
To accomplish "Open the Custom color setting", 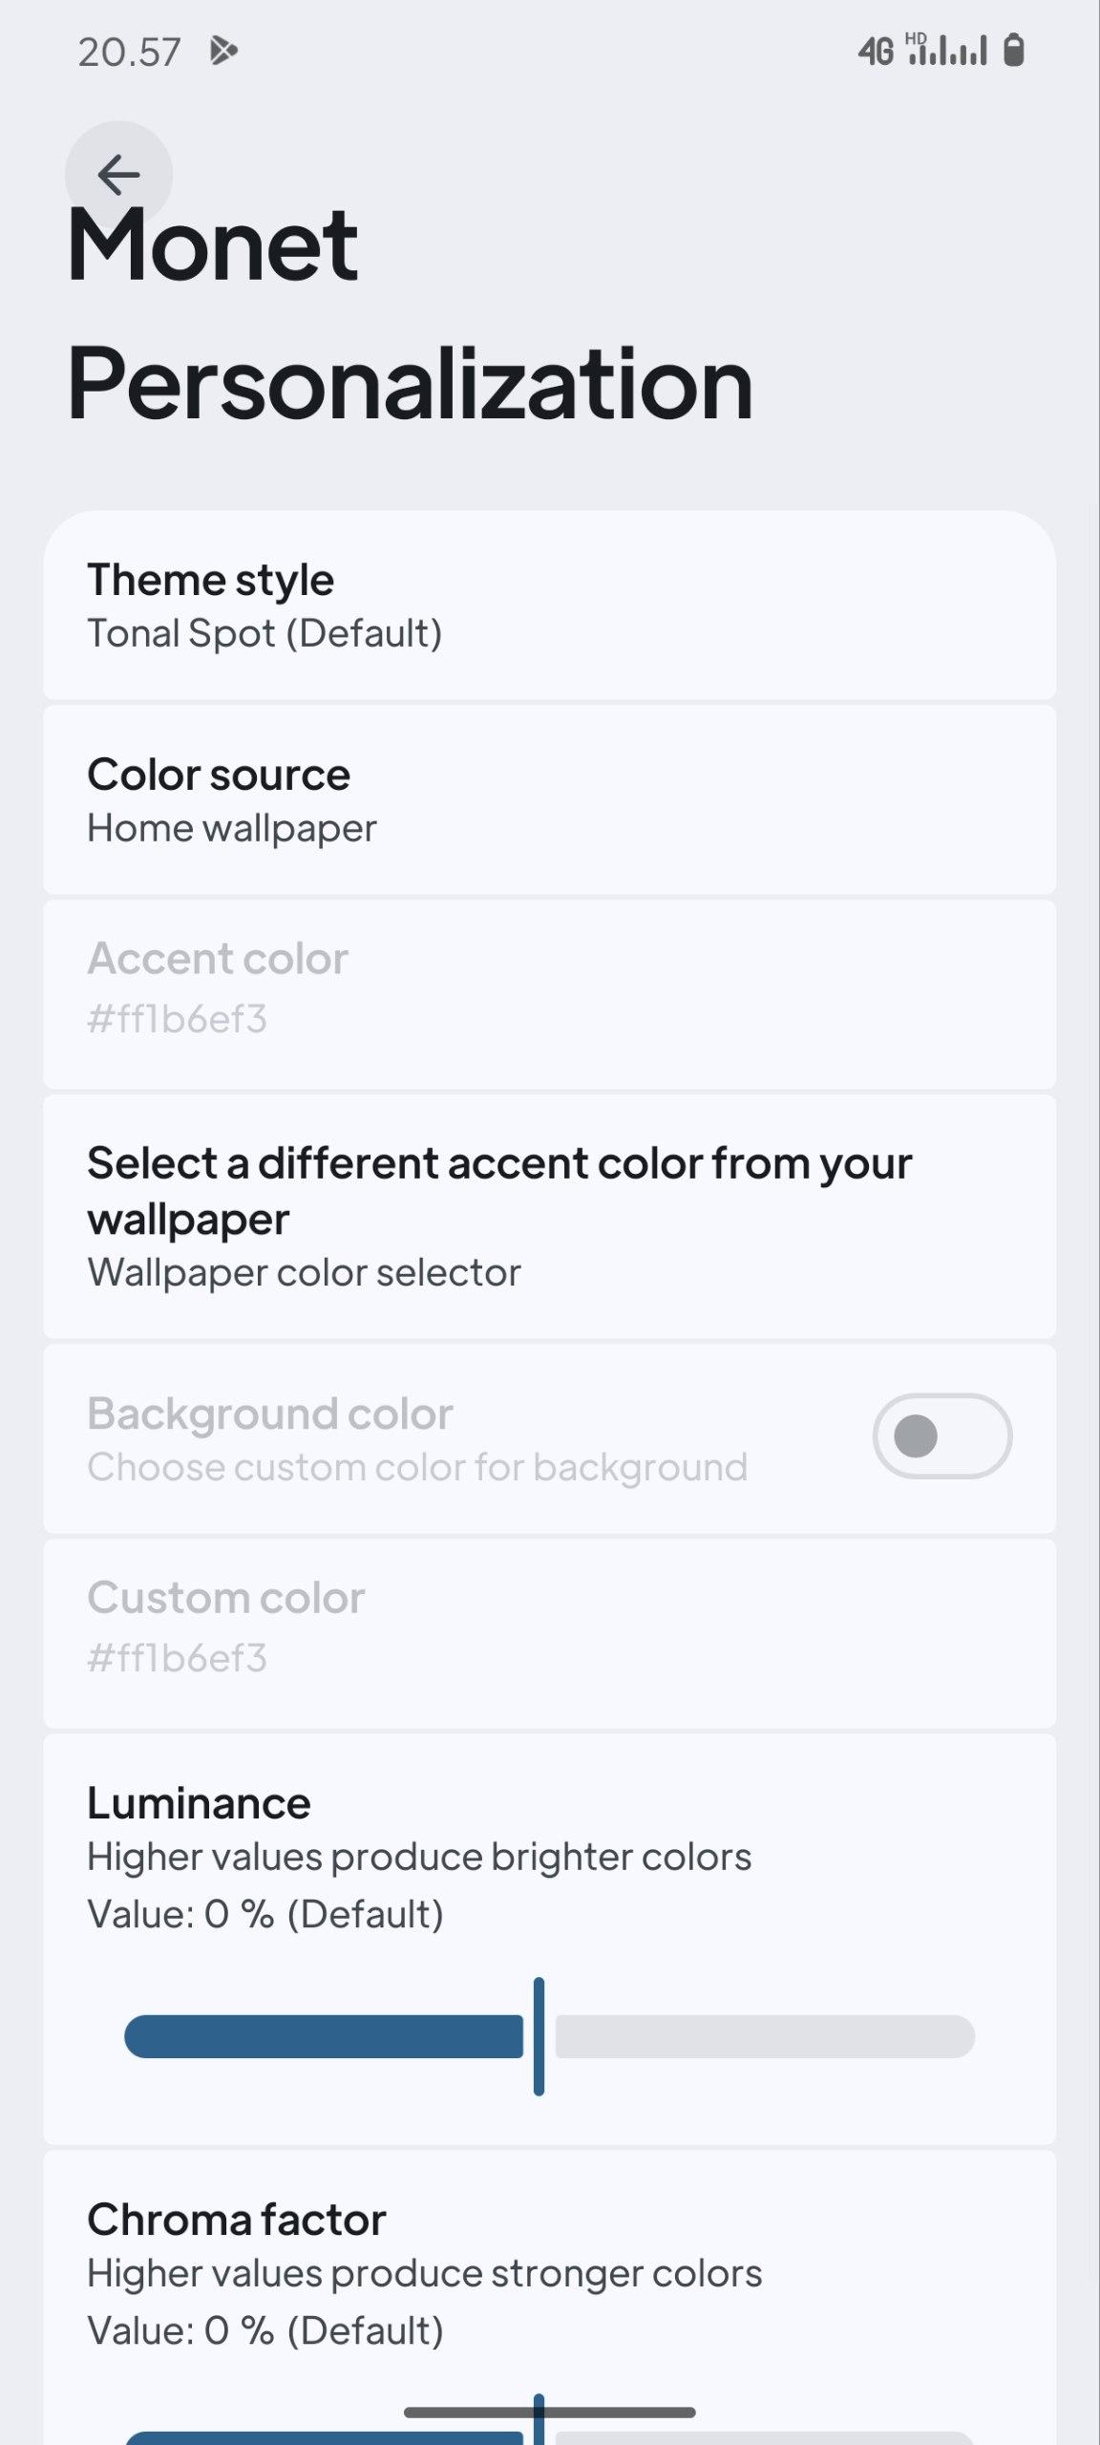I will pyautogui.click(x=549, y=1632).
